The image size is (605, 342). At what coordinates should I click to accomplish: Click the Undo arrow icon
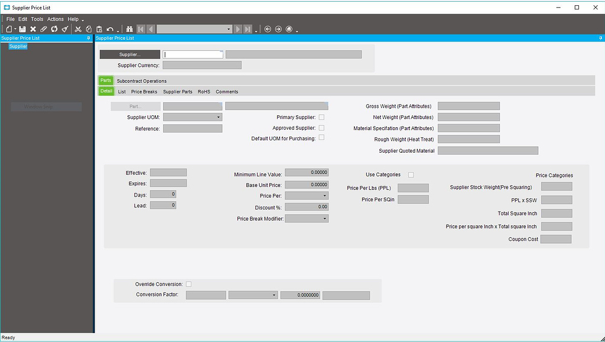(x=110, y=29)
